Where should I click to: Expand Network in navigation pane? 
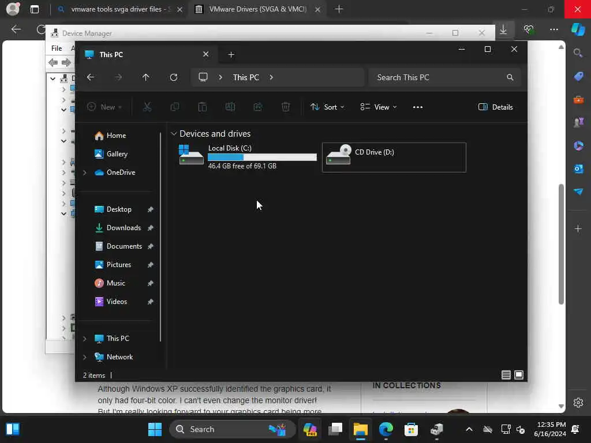[85, 357]
